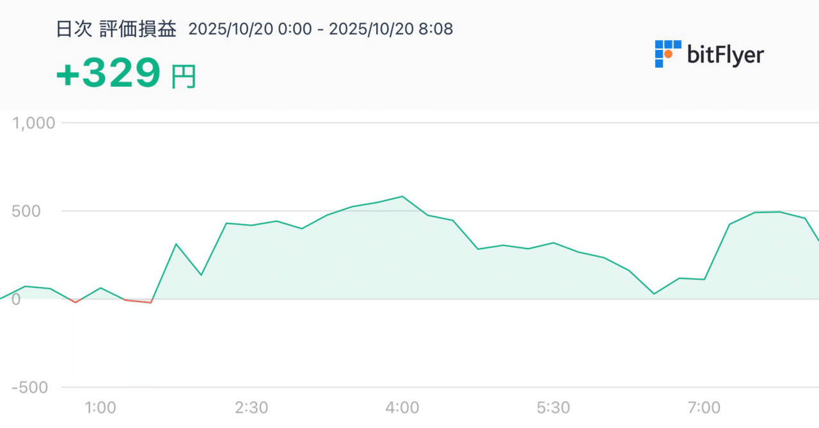Click the first red dip before 1:00
The width and height of the screenshot is (819, 428).
click(76, 302)
